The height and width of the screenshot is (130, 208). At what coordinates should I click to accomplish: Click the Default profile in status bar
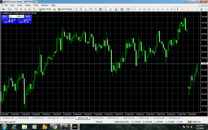(x=99, y=122)
